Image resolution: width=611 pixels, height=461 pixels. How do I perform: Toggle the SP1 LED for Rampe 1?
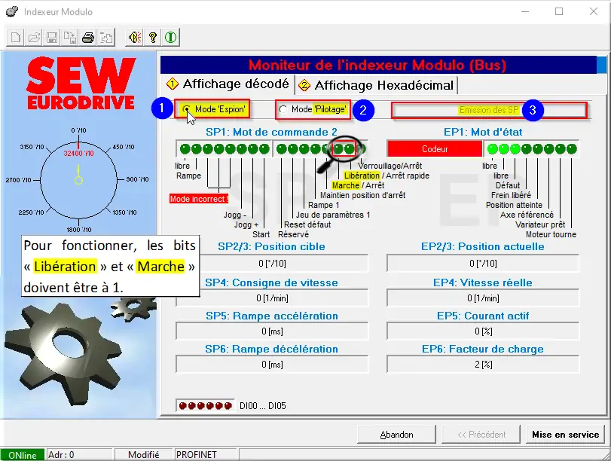point(315,149)
